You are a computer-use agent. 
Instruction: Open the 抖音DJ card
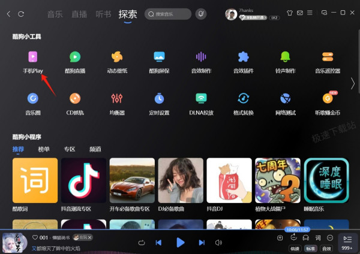tap(229, 180)
